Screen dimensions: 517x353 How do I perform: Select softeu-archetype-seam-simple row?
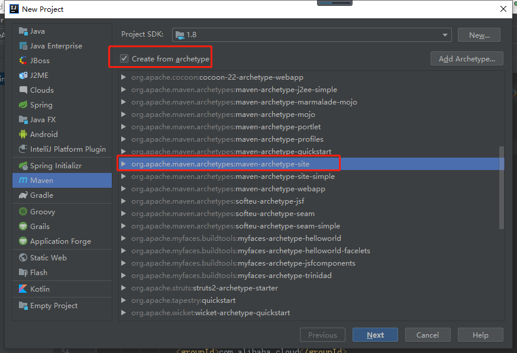(311, 226)
